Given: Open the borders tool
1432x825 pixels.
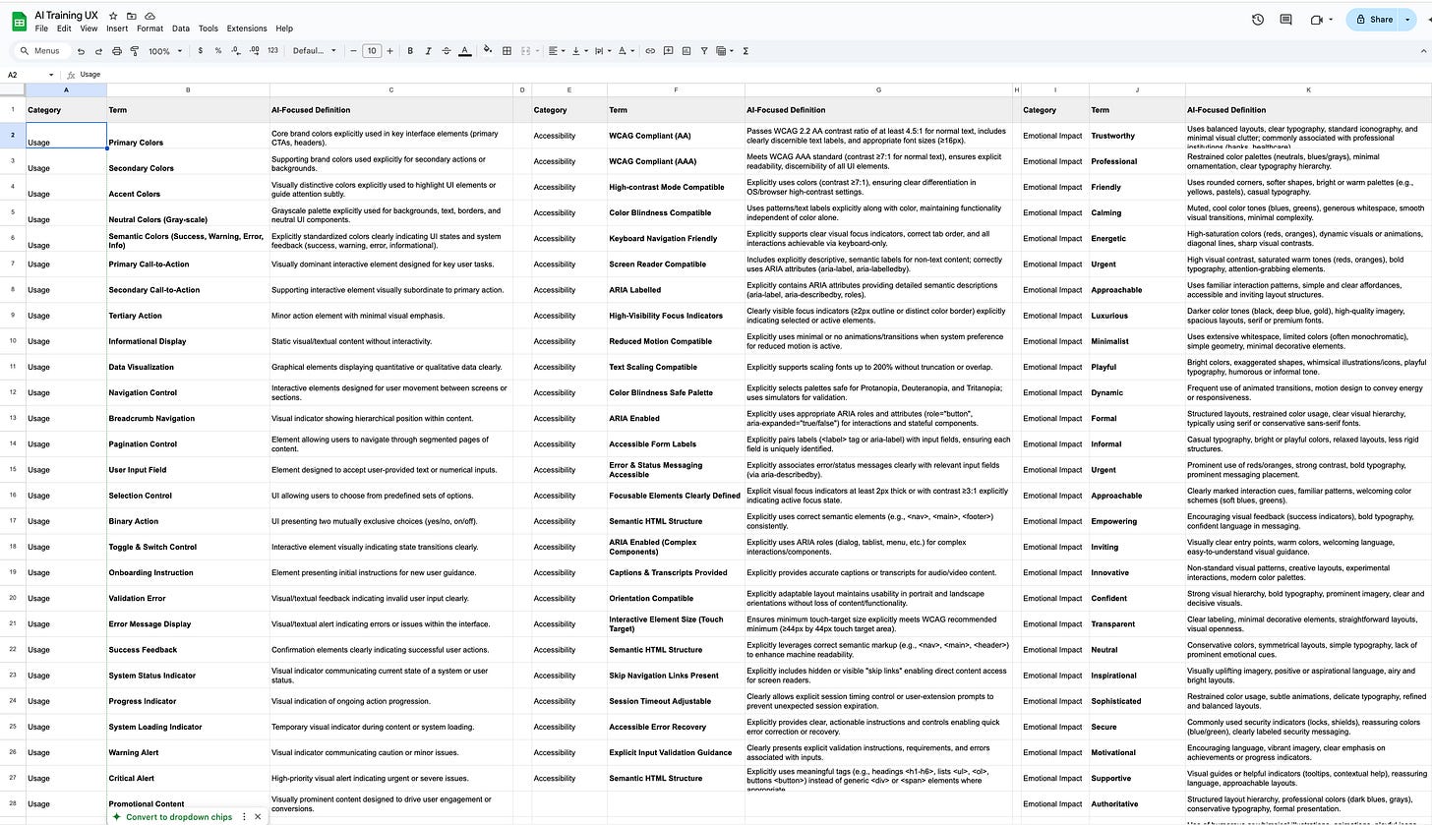Looking at the screenshot, I should coord(507,51).
